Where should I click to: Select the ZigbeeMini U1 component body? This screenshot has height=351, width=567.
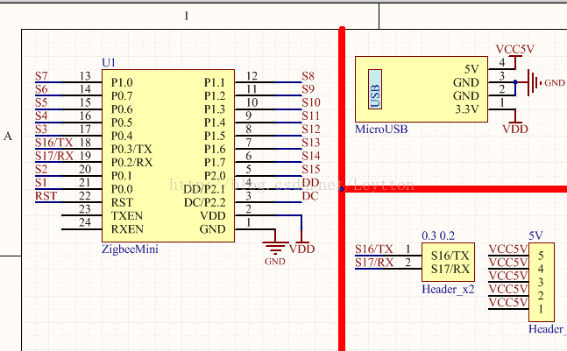pyautogui.click(x=167, y=156)
